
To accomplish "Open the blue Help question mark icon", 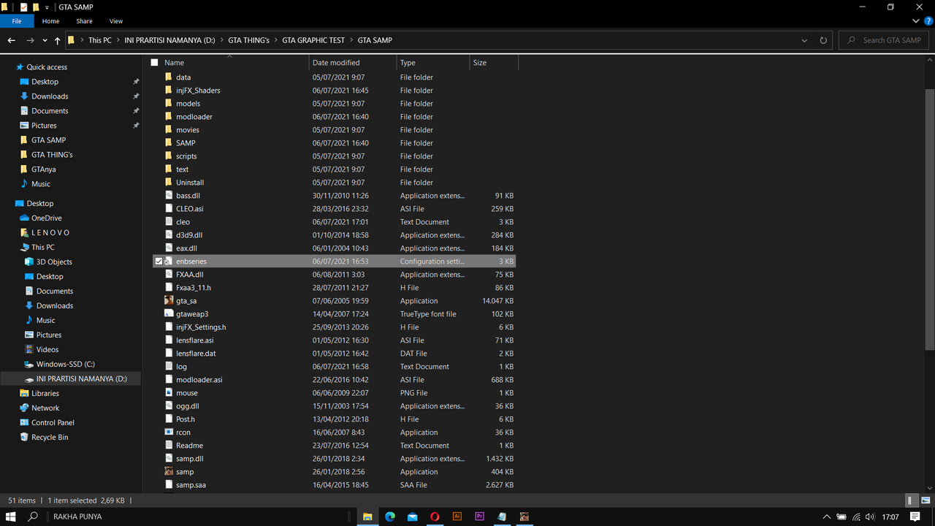I will coord(927,21).
